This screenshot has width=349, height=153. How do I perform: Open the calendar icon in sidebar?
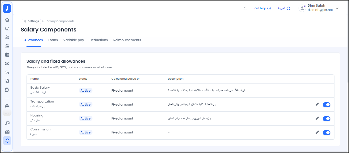[x=7, y=55]
